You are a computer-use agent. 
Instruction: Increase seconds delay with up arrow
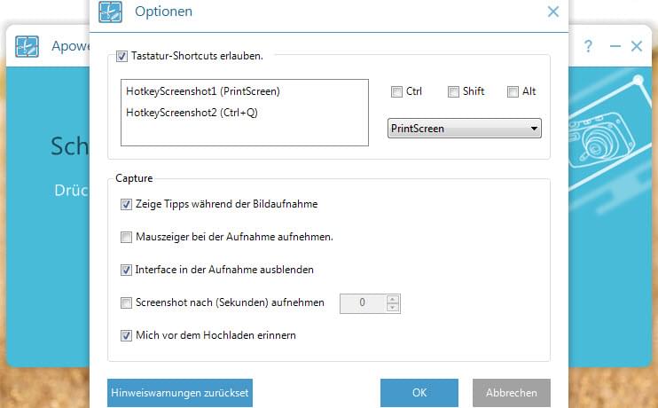394,298
